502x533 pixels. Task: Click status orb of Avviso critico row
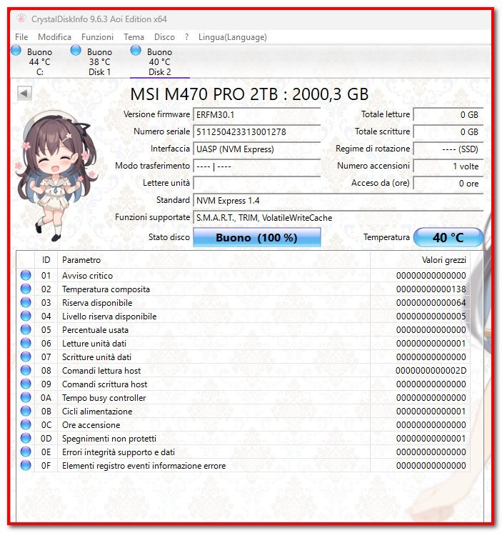[x=26, y=275]
